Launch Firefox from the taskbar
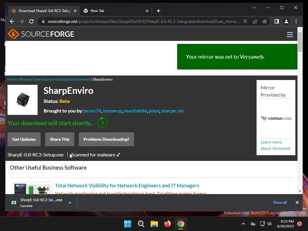Screen dimensions: 308x231 167,224
